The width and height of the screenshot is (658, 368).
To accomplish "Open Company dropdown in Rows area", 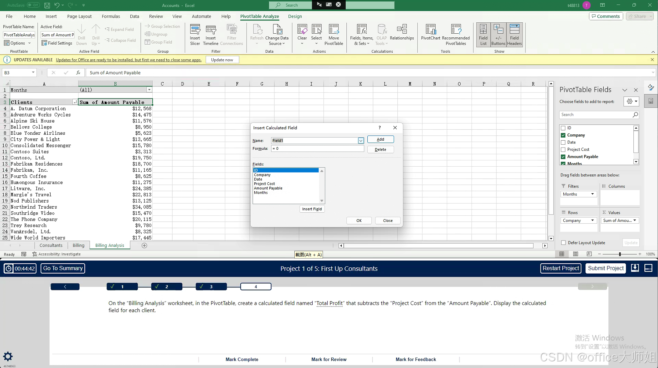I will coord(592,220).
